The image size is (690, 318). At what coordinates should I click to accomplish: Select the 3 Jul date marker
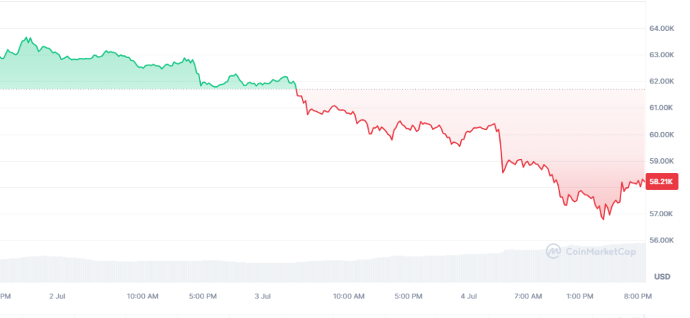coord(263,296)
